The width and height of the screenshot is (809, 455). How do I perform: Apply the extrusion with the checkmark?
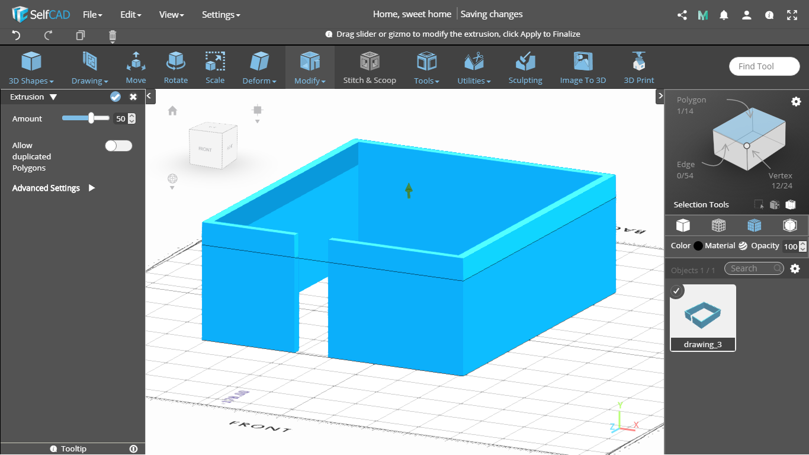[x=115, y=97]
